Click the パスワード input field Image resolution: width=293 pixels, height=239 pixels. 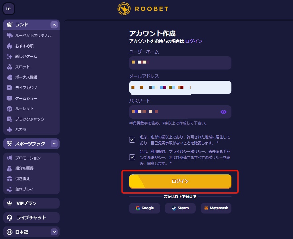click(x=180, y=112)
